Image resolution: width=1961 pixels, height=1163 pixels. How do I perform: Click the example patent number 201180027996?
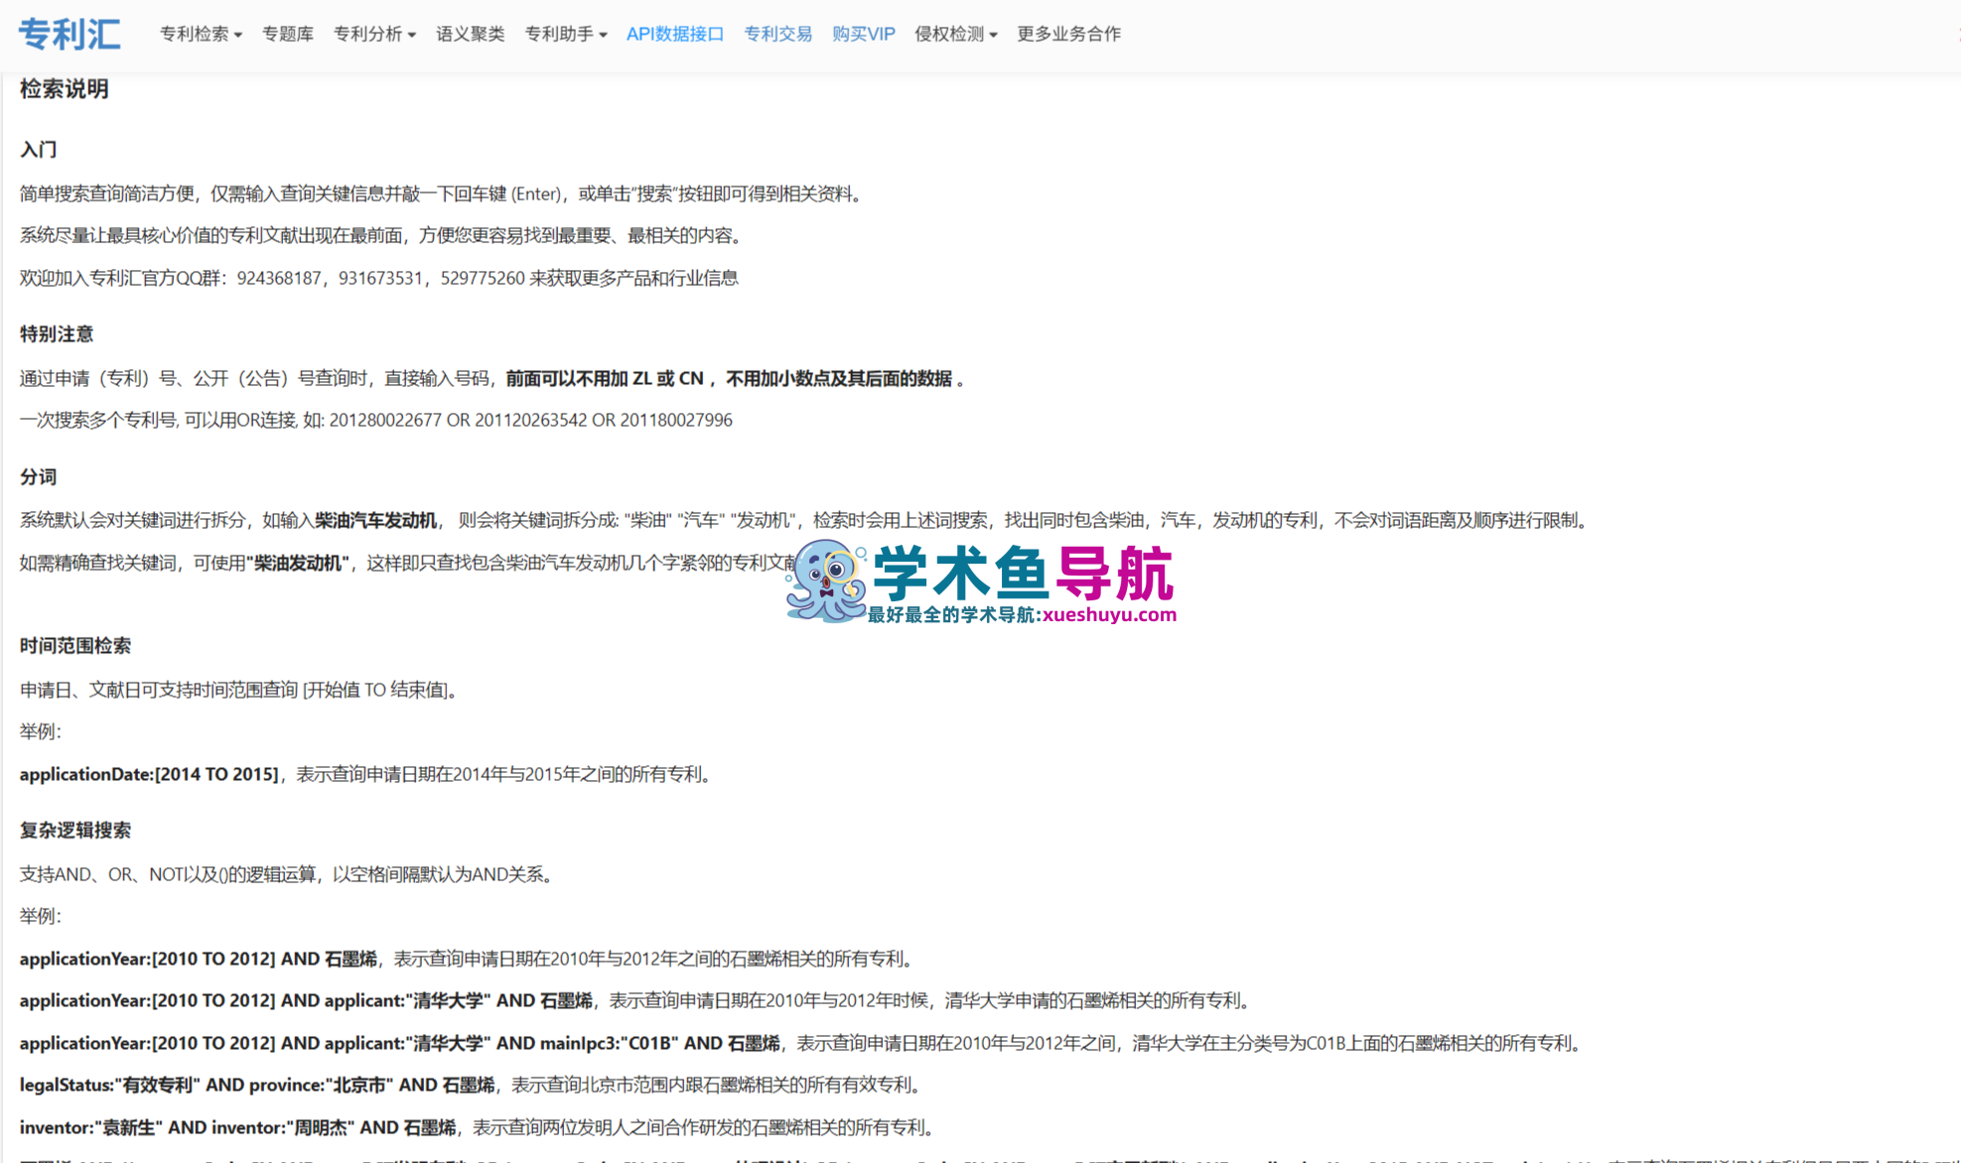click(676, 421)
